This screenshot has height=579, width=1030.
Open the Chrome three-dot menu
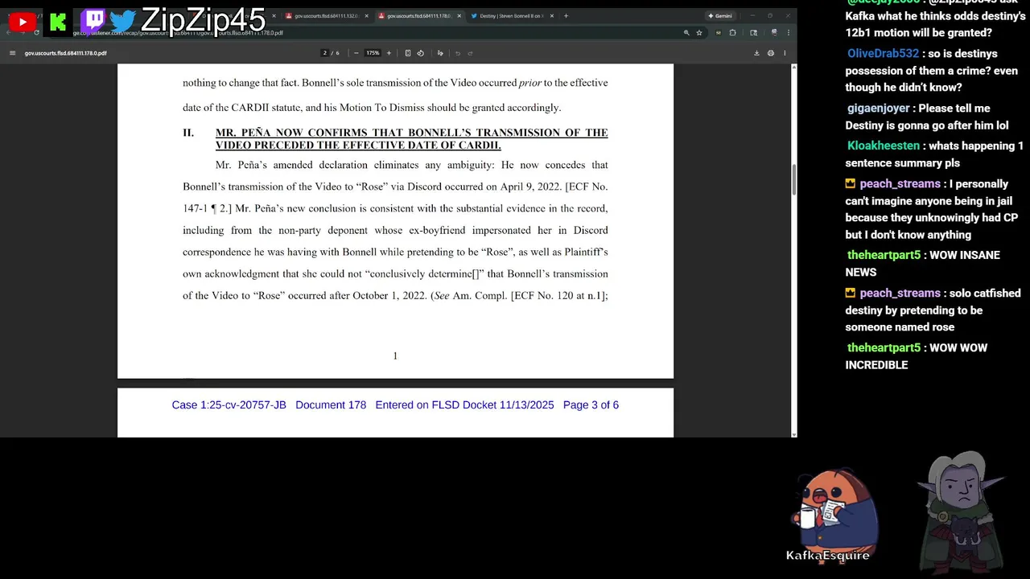tap(789, 33)
